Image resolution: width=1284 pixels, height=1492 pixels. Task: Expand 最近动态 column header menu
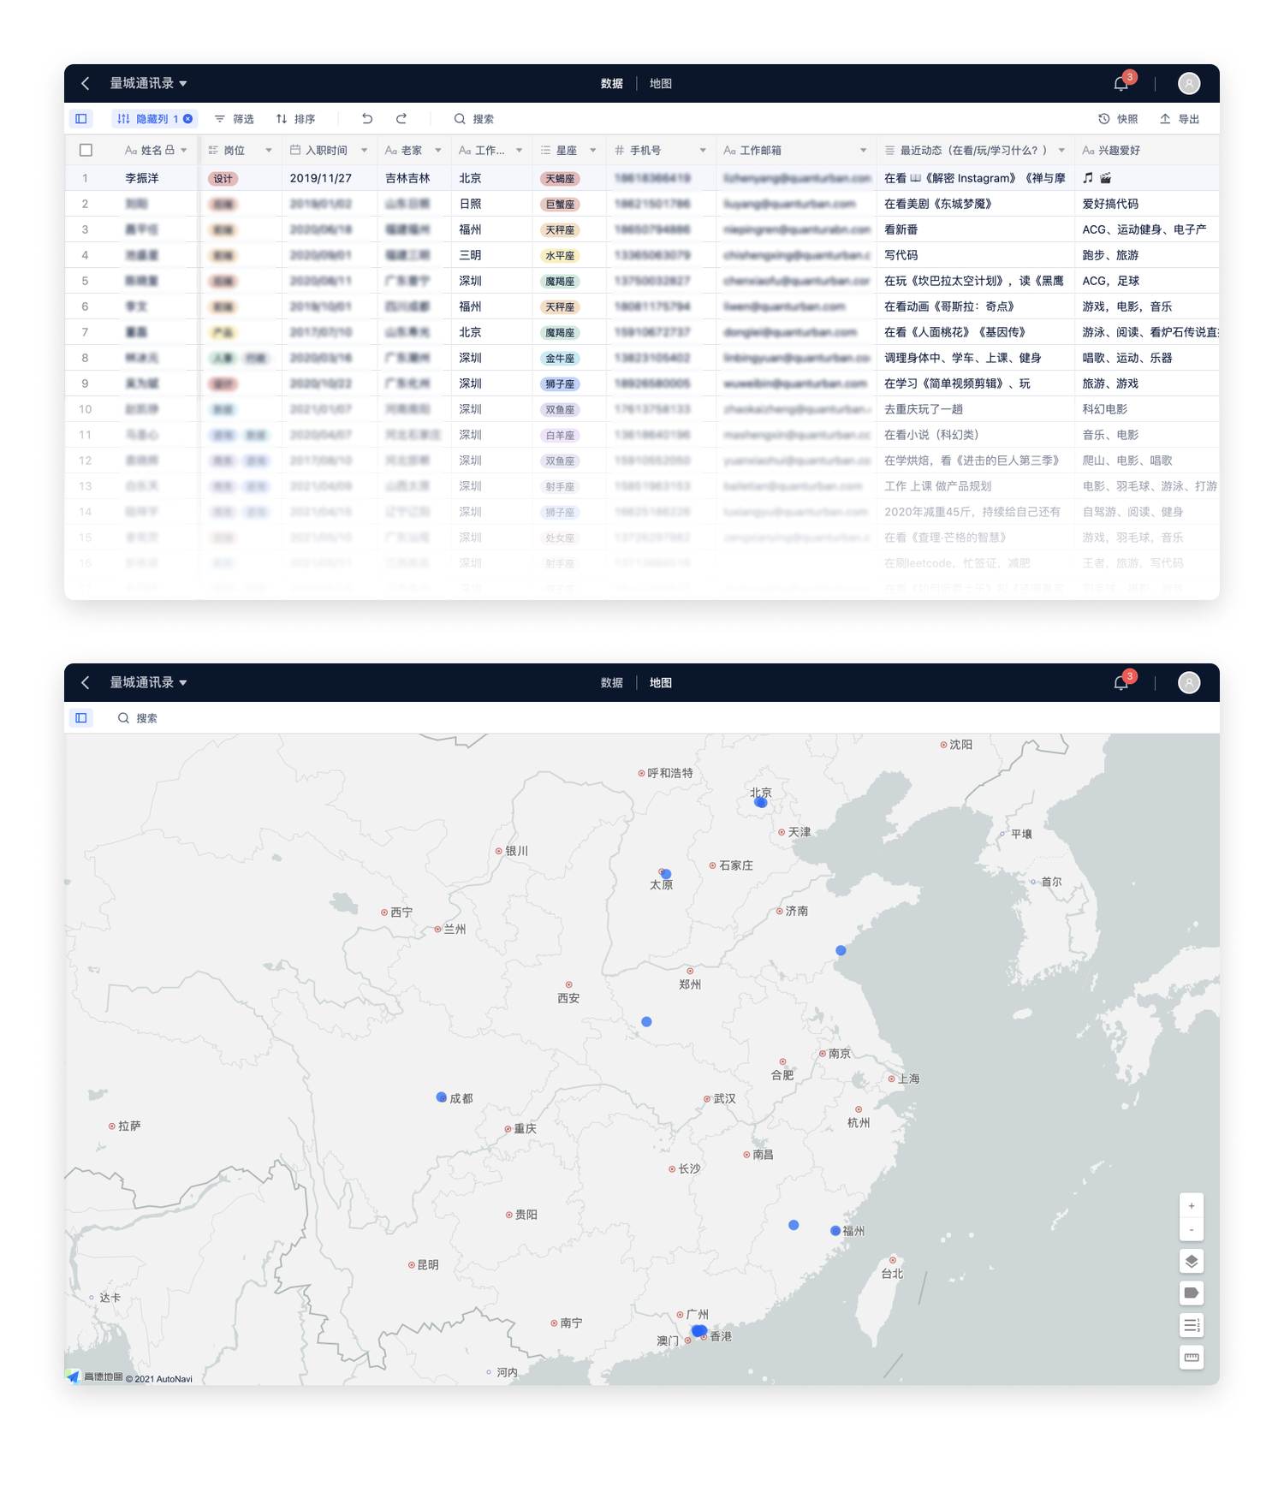[1061, 151]
